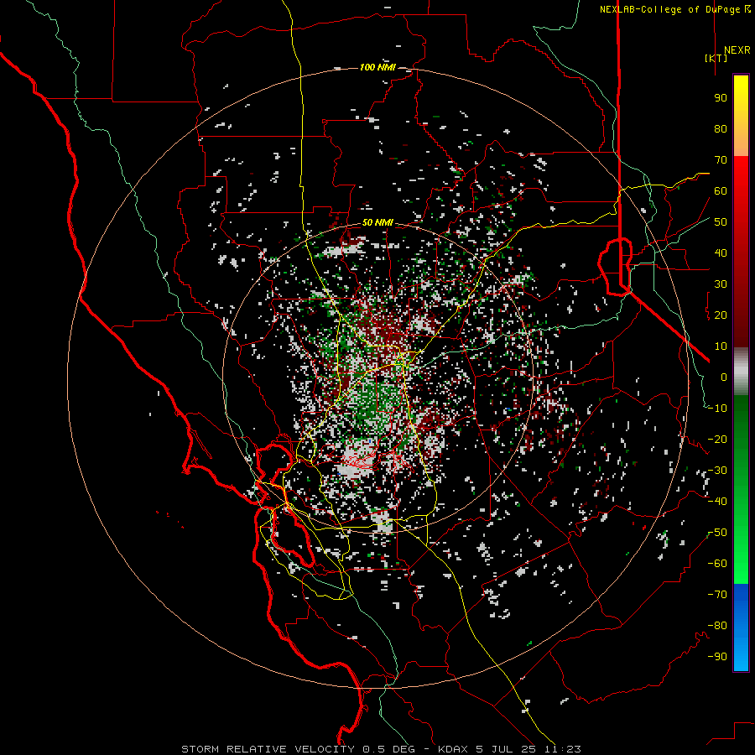Click the -90 value on the velocity scale

(717, 657)
